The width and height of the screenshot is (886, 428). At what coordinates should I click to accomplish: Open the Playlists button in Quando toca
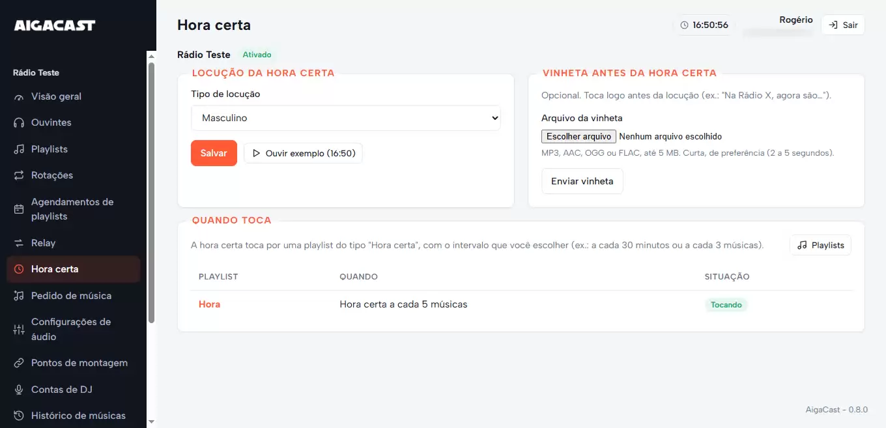[821, 246]
